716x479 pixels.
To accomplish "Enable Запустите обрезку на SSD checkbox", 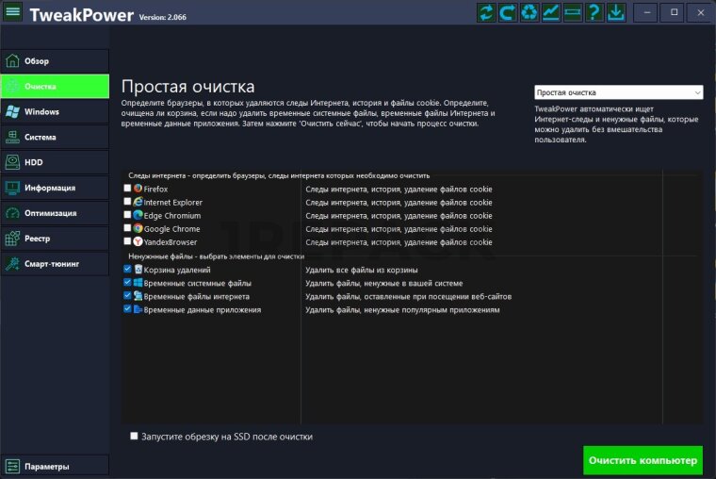I will click(x=134, y=437).
